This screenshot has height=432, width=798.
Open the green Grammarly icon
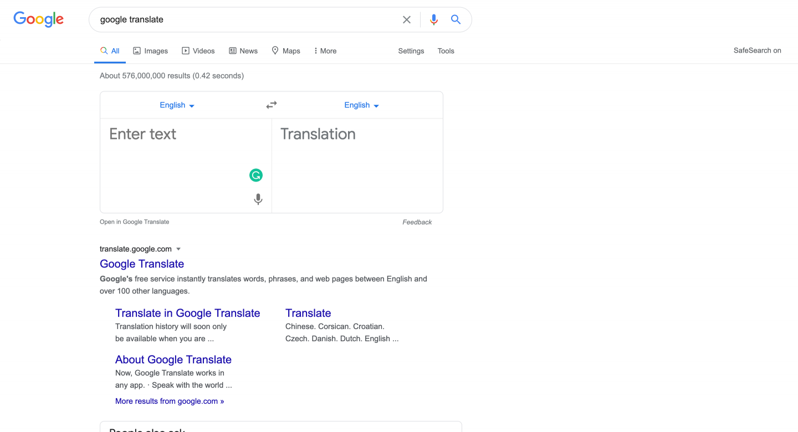[256, 176]
